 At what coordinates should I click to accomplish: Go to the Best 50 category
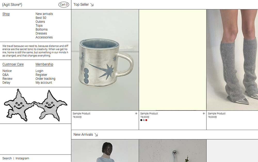[x=41, y=18]
